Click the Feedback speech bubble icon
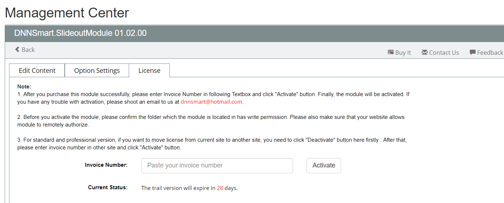The width and height of the screenshot is (504, 203). pos(472,52)
